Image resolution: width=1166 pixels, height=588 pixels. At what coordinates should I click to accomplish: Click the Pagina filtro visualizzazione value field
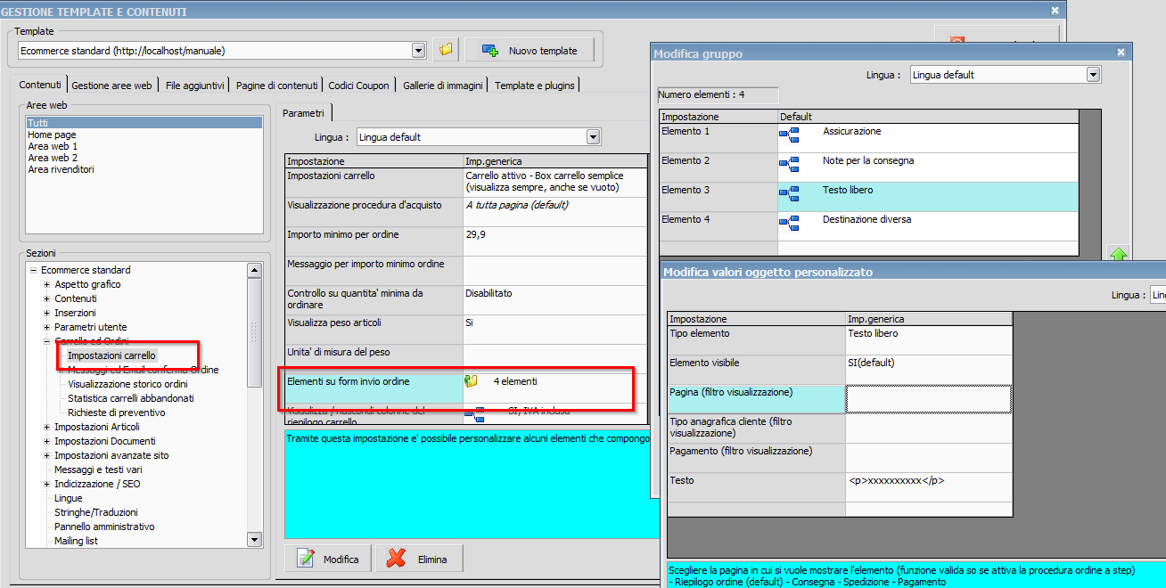pyautogui.click(x=929, y=398)
